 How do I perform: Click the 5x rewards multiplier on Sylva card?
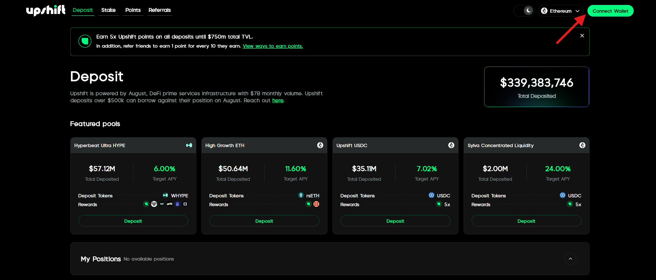[578, 204]
